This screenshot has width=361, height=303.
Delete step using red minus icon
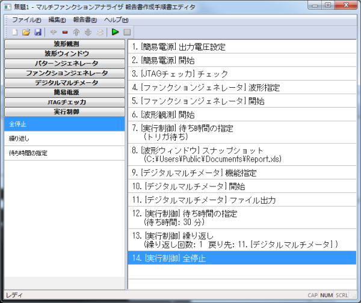point(65,32)
